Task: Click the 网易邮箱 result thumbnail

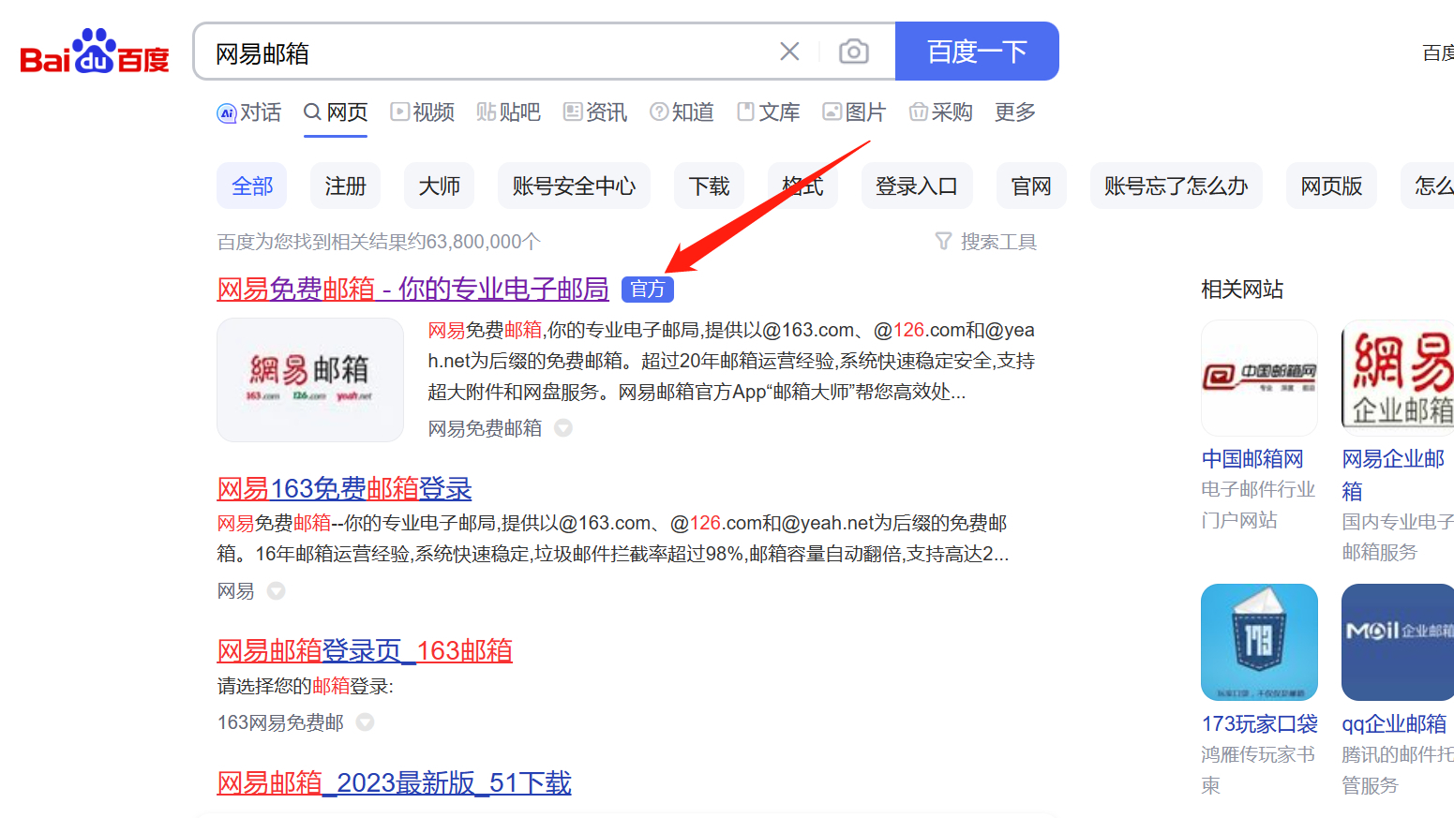Action: pos(310,379)
